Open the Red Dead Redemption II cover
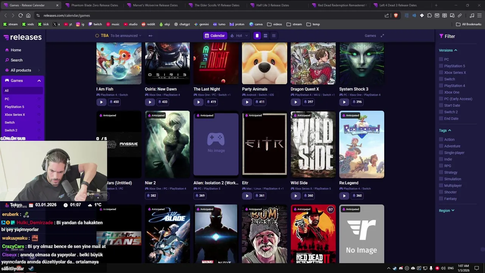Image resolution: width=485 pixels, height=273 pixels. pyautogui.click(x=313, y=234)
